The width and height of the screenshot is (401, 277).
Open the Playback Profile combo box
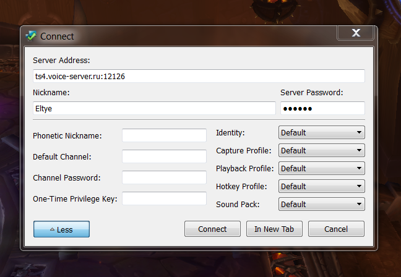(x=321, y=168)
